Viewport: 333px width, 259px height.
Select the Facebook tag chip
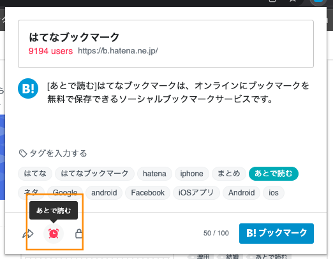point(148,193)
